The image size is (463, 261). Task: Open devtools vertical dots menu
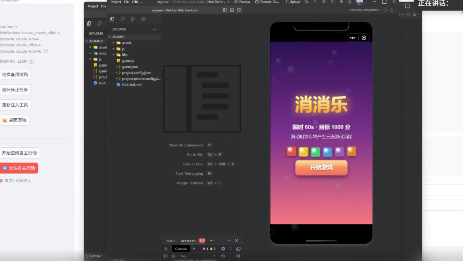tap(231, 249)
